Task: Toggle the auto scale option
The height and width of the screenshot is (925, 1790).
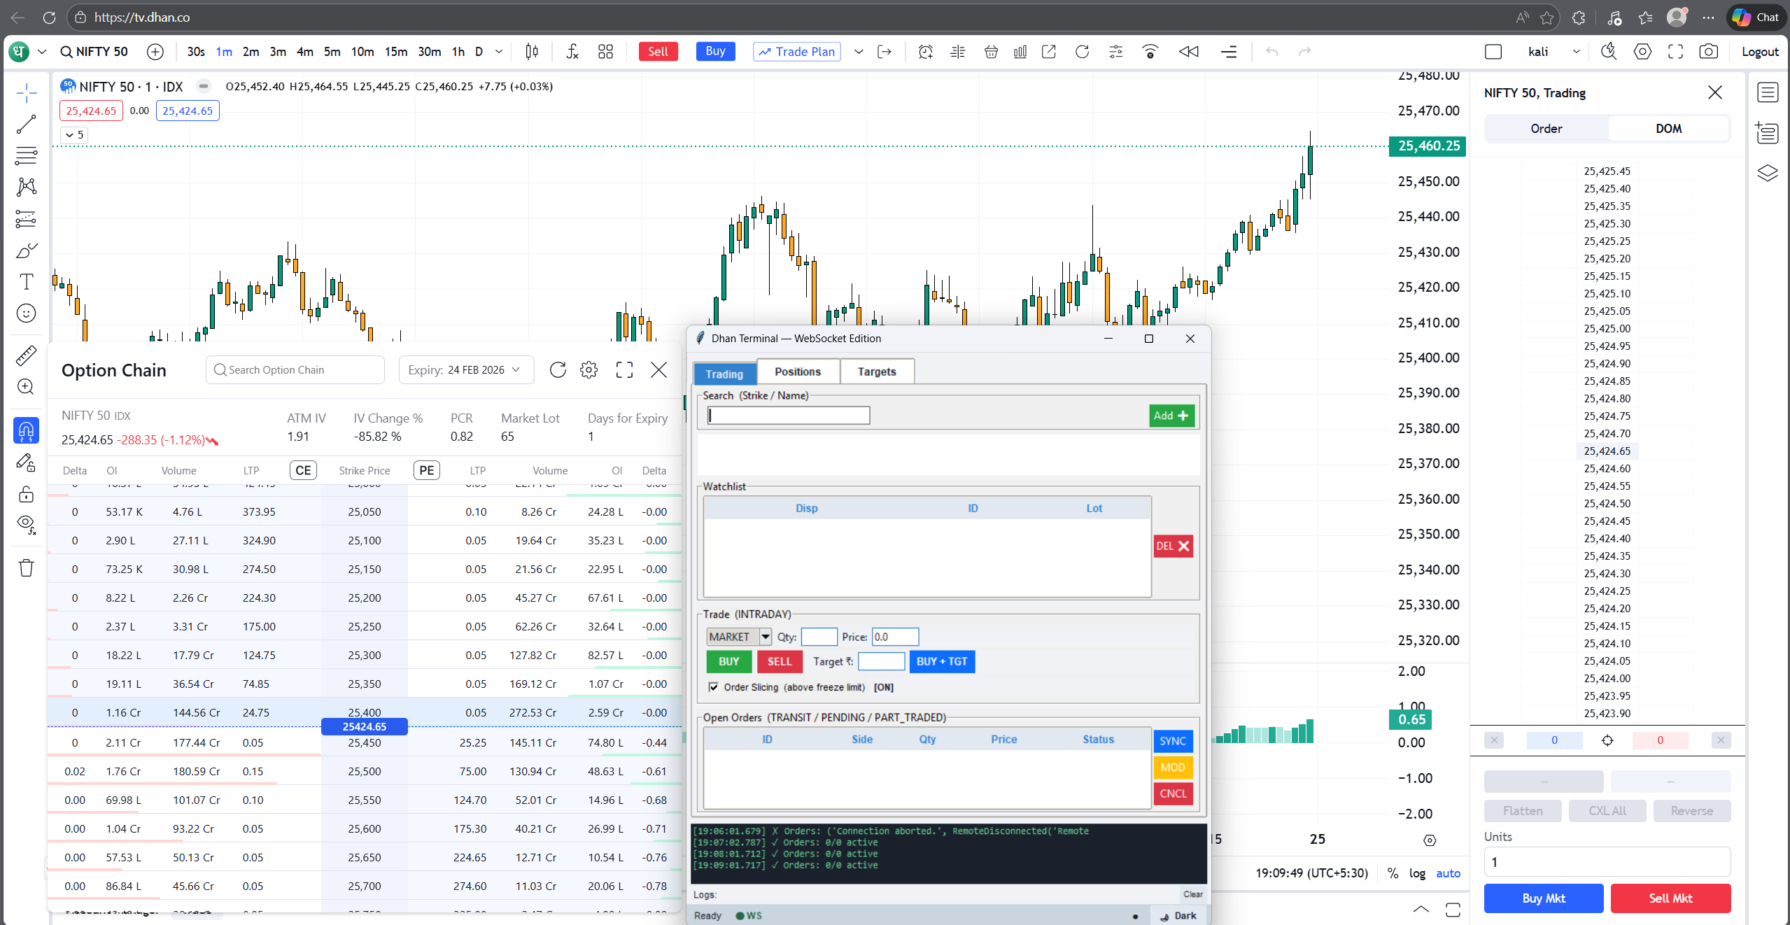Action: [1448, 873]
